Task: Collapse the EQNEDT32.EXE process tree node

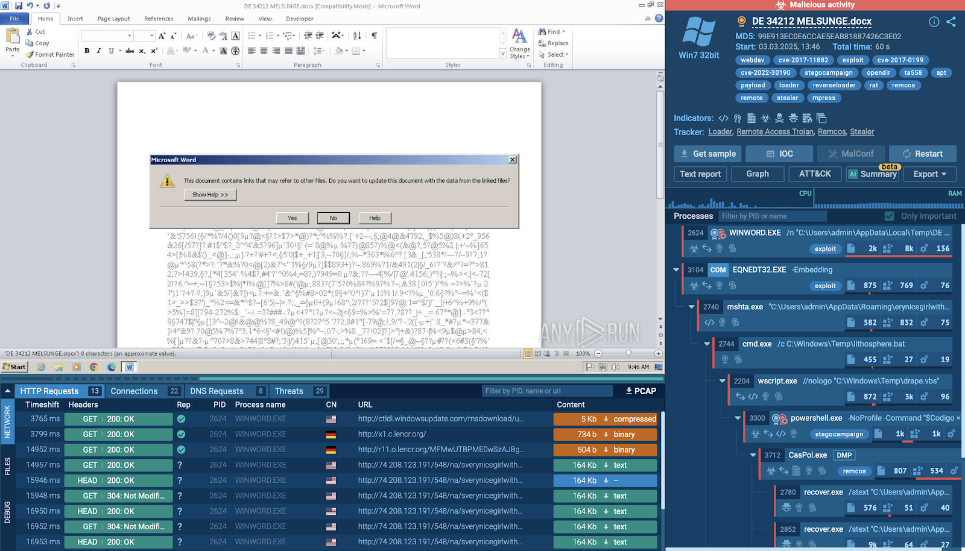Action: click(676, 270)
